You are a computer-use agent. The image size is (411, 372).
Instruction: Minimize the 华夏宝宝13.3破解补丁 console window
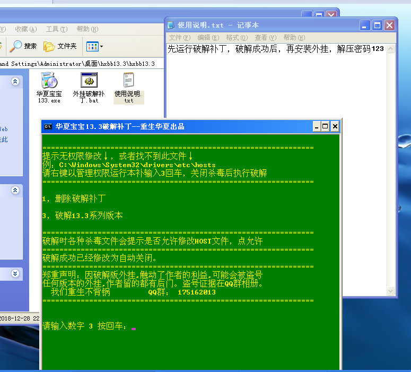click(x=317, y=126)
